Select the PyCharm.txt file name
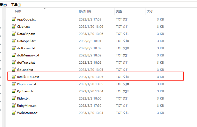The width and height of the screenshot is (197, 127). 26,91
